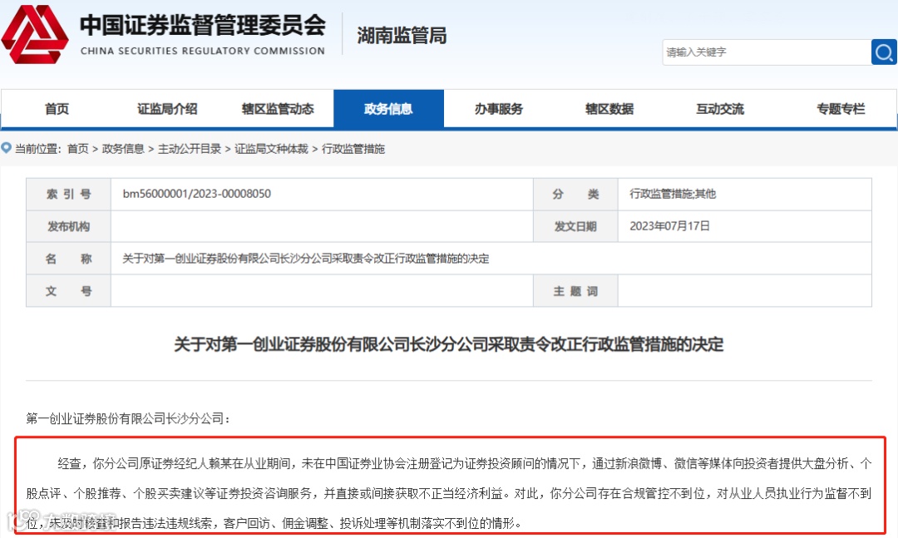Image resolution: width=898 pixels, height=538 pixels.
Task: Follow the 政务信息 breadcrumb link
Action: point(123,149)
